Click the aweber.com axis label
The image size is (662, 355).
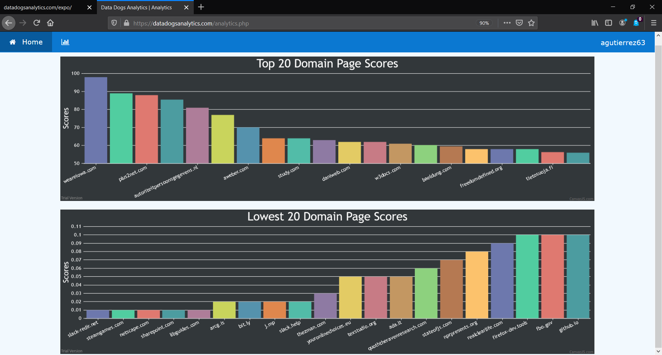tap(236, 172)
